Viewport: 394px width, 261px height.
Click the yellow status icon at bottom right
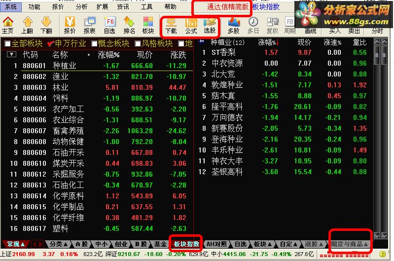coord(383,254)
